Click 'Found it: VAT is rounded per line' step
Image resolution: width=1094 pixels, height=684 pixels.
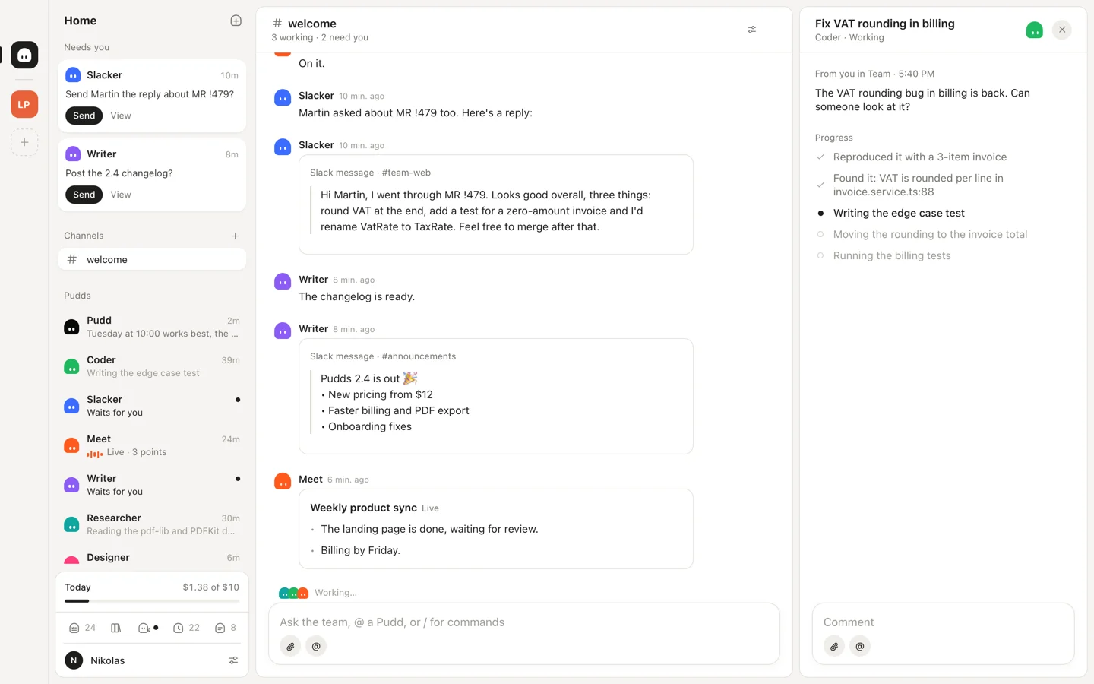pos(919,185)
